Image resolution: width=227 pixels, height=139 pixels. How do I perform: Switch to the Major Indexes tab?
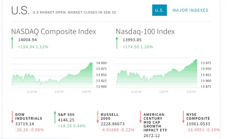click(x=190, y=10)
